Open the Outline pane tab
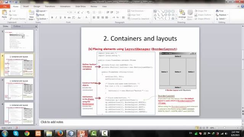244x137 pixels. coord(17,26)
